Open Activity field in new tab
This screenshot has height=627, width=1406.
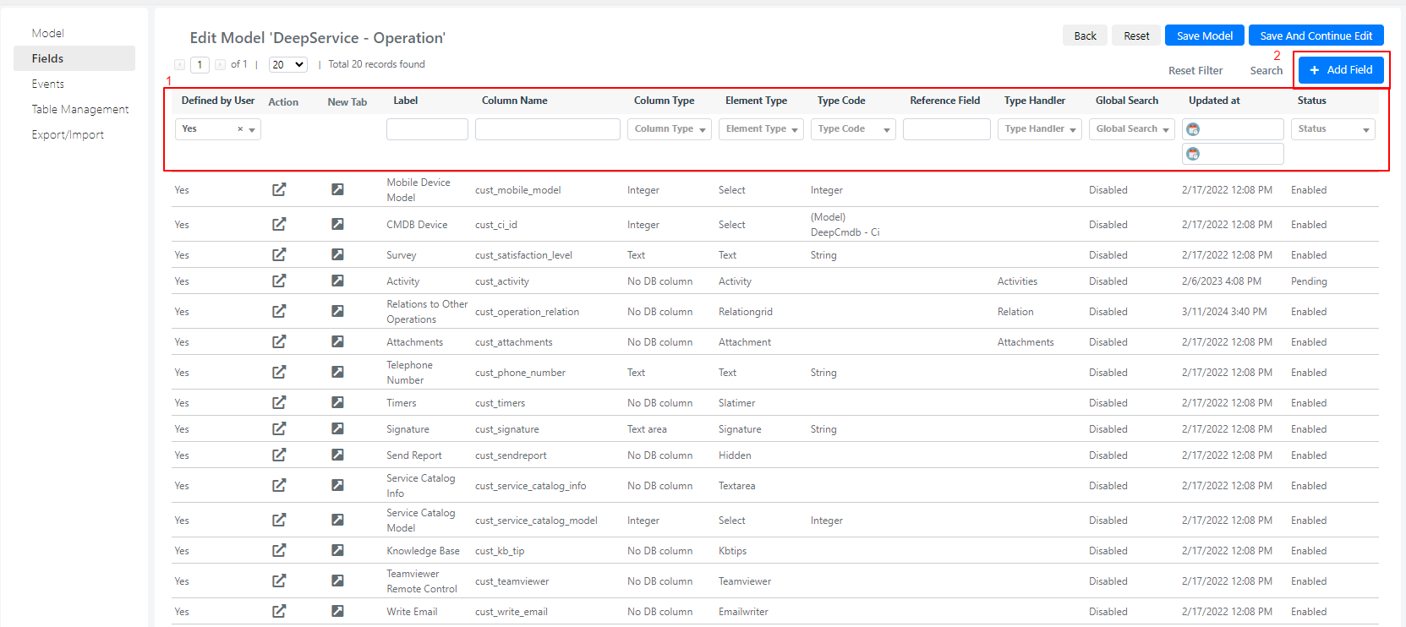tap(337, 281)
